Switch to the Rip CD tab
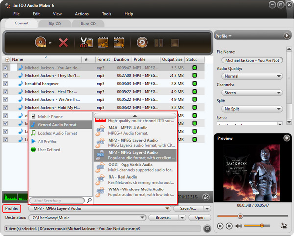The height and width of the screenshot is (236, 294). pos(55,24)
